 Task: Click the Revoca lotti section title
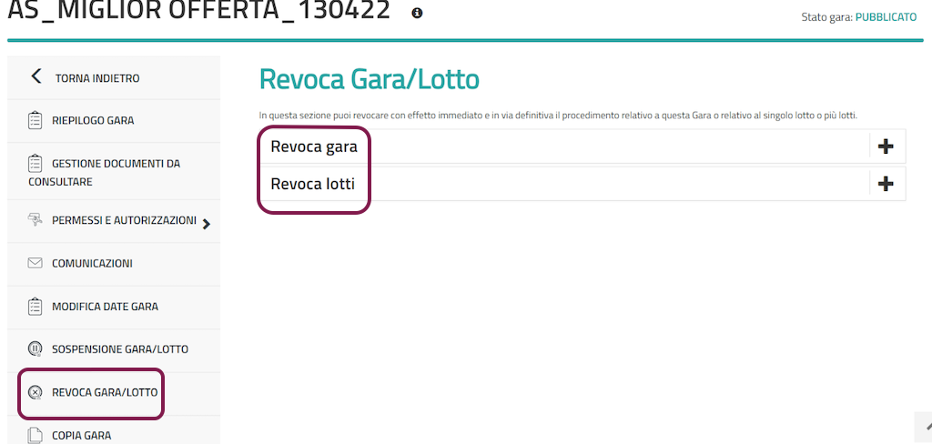point(313,184)
